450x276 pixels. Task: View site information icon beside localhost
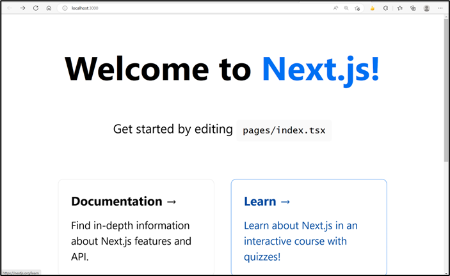[65, 8]
